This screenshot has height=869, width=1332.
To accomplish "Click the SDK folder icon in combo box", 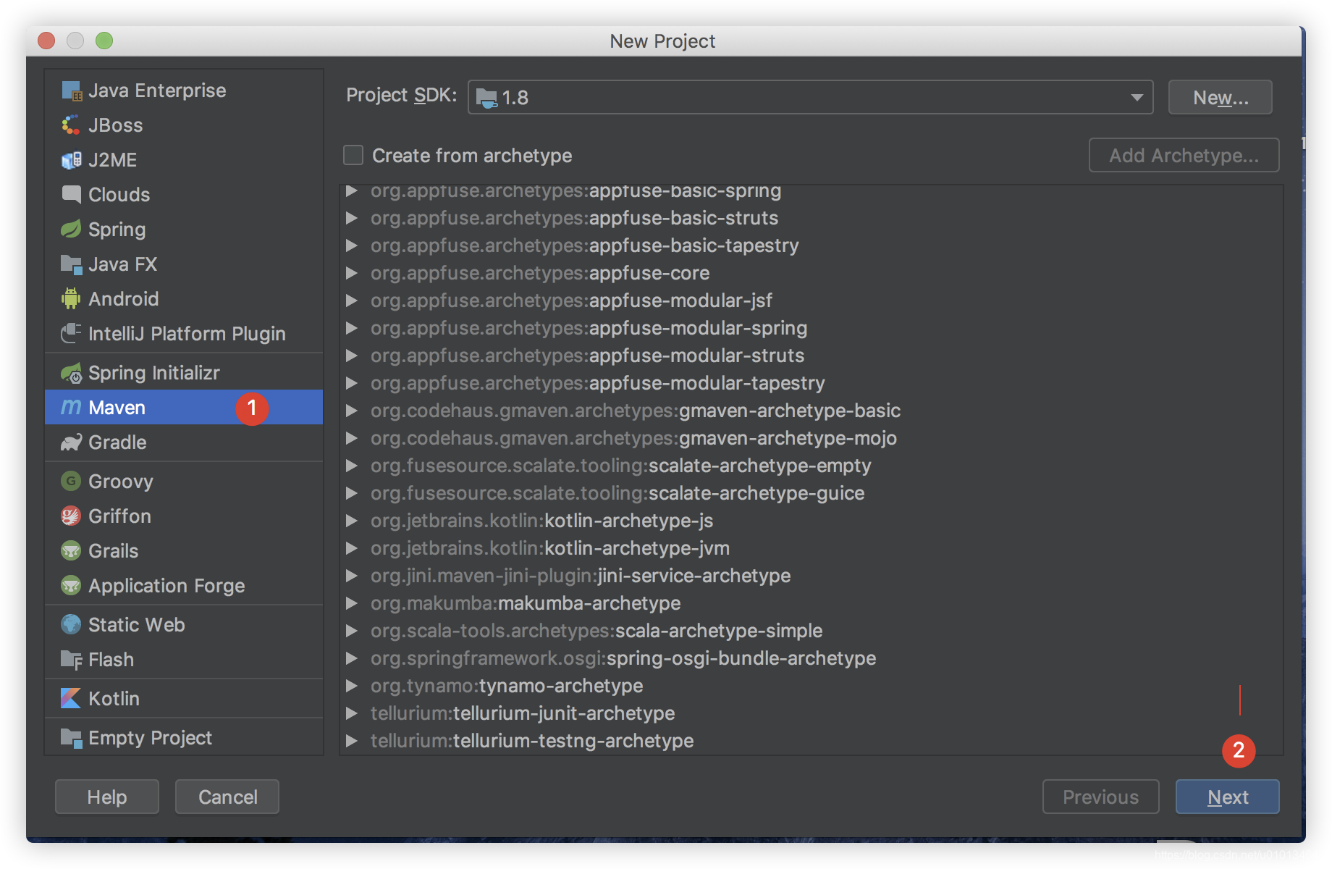I will [486, 98].
